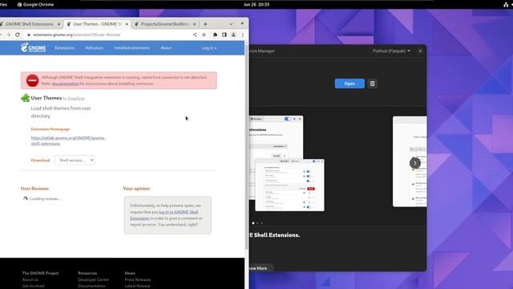
Task: Open the About Us footer link
Action: tap(30, 279)
